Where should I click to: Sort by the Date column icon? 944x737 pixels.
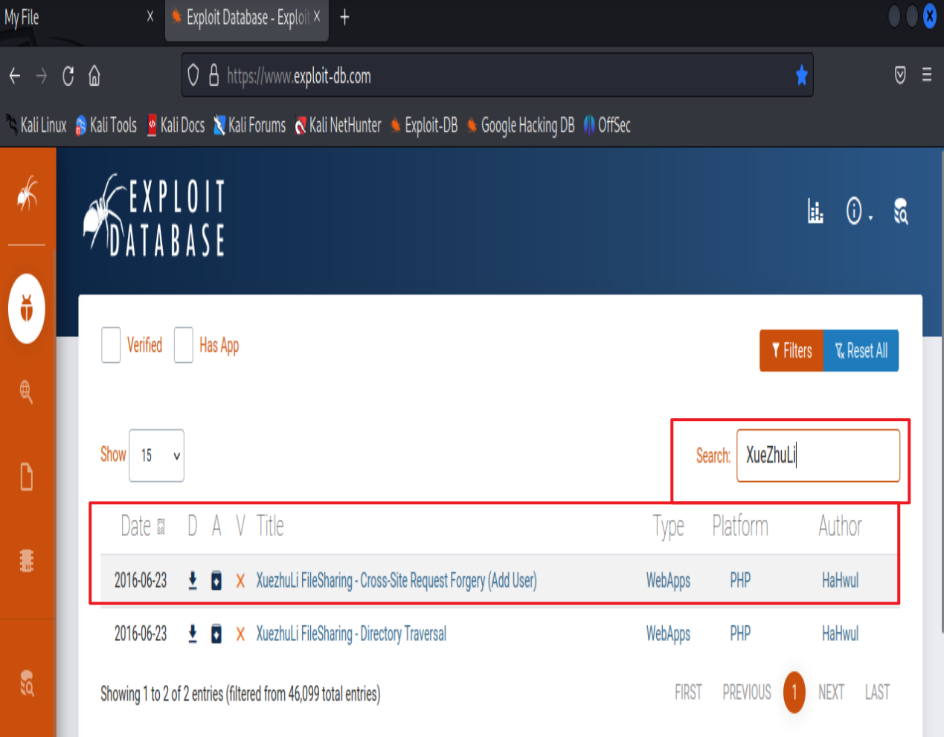161,527
